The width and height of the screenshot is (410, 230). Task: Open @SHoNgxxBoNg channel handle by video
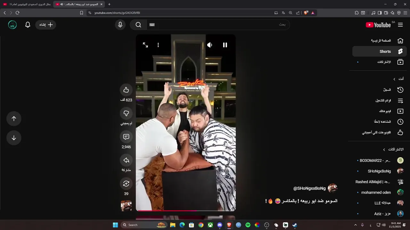pyautogui.click(x=309, y=188)
